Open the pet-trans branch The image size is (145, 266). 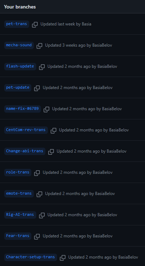pos(17,24)
